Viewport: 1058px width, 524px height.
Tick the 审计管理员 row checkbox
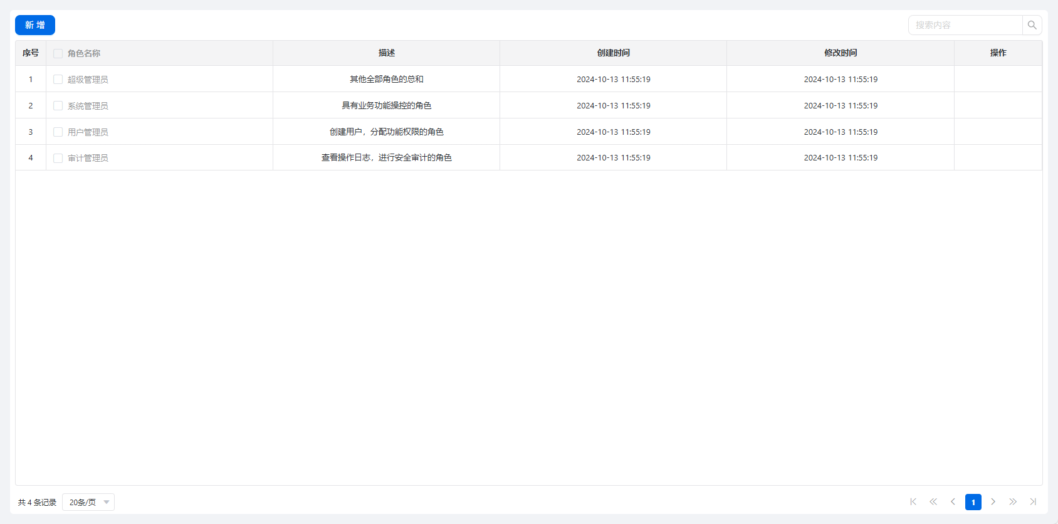pos(58,158)
